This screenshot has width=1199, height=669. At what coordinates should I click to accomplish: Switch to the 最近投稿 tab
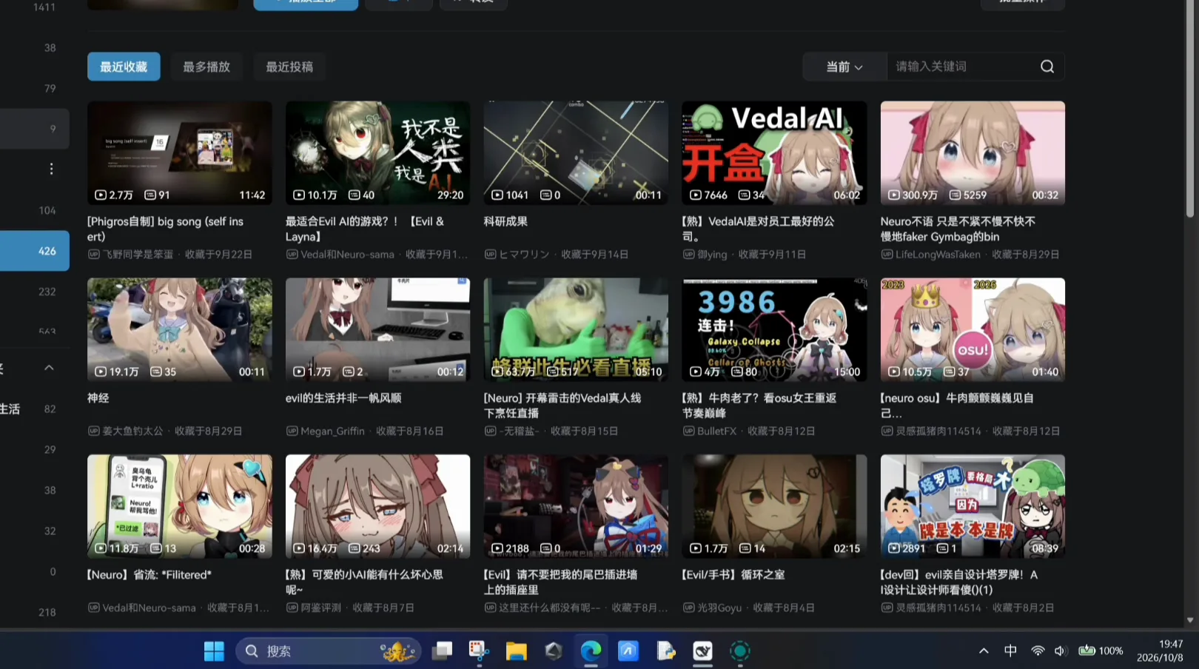(x=289, y=67)
